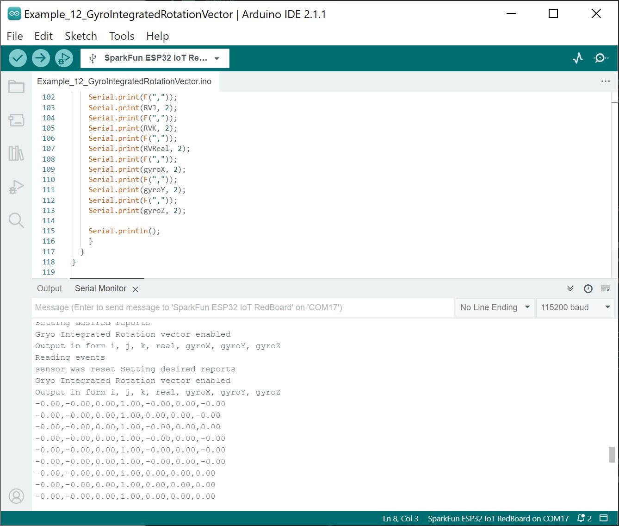The width and height of the screenshot is (619, 526).
Task: Open the Serial Monitor magnifier icon in toolbar
Action: point(601,58)
